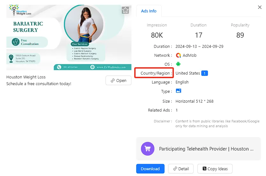Click Copy Ideas button
Image resolution: width=266 pixels, height=176 pixels.
[215, 169]
